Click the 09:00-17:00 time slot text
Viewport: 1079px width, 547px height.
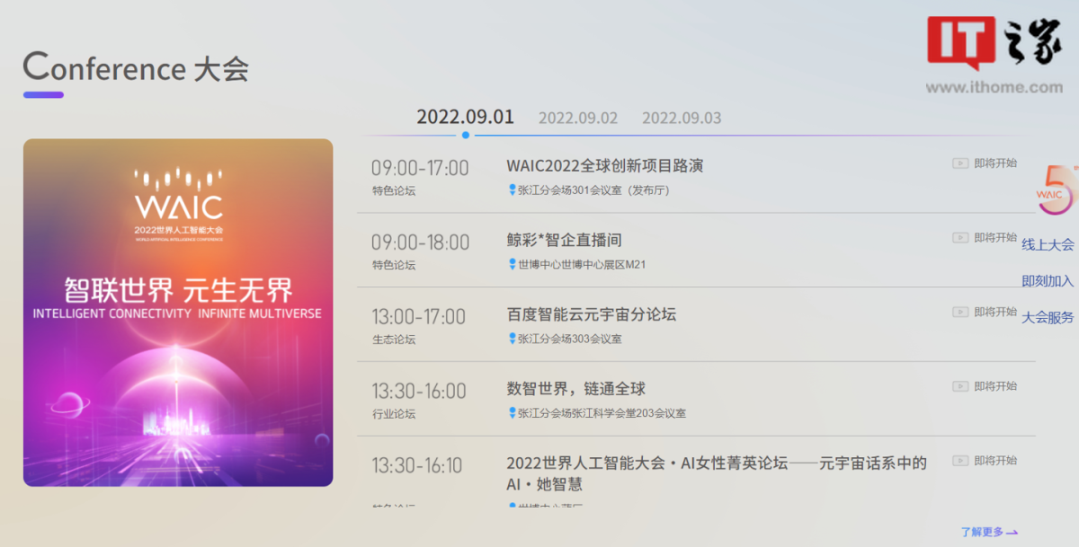(420, 168)
